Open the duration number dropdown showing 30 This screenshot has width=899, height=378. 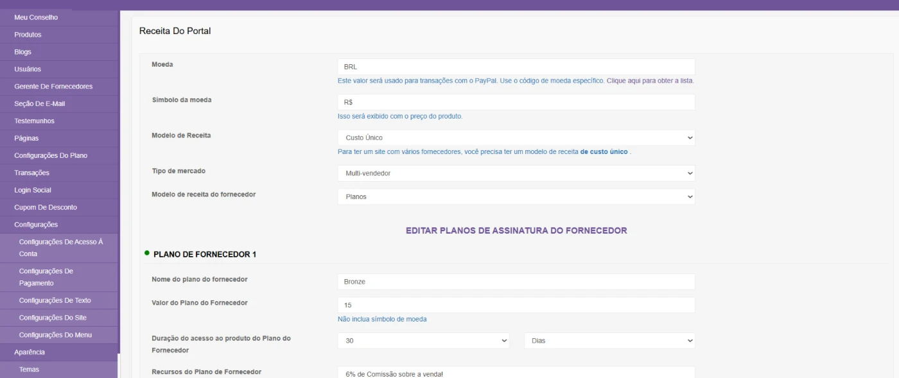(x=423, y=341)
